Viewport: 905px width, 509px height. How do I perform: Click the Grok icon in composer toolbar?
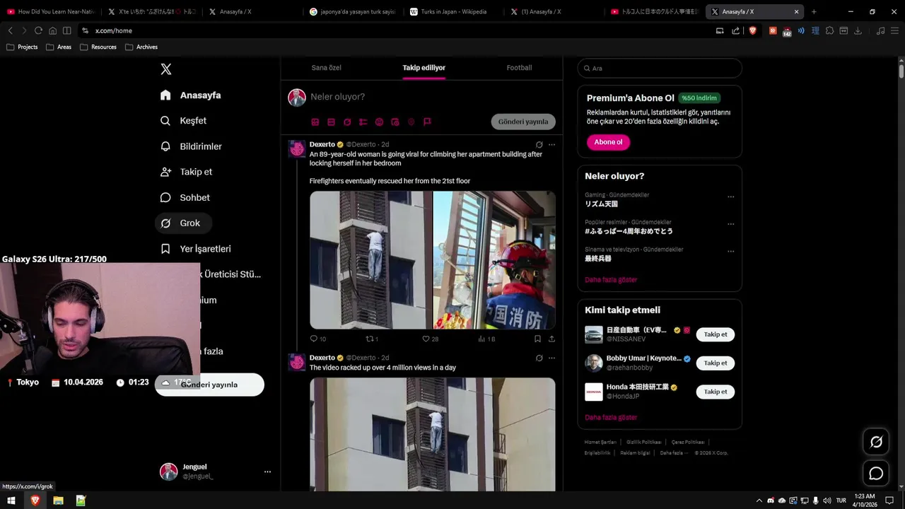(x=347, y=122)
